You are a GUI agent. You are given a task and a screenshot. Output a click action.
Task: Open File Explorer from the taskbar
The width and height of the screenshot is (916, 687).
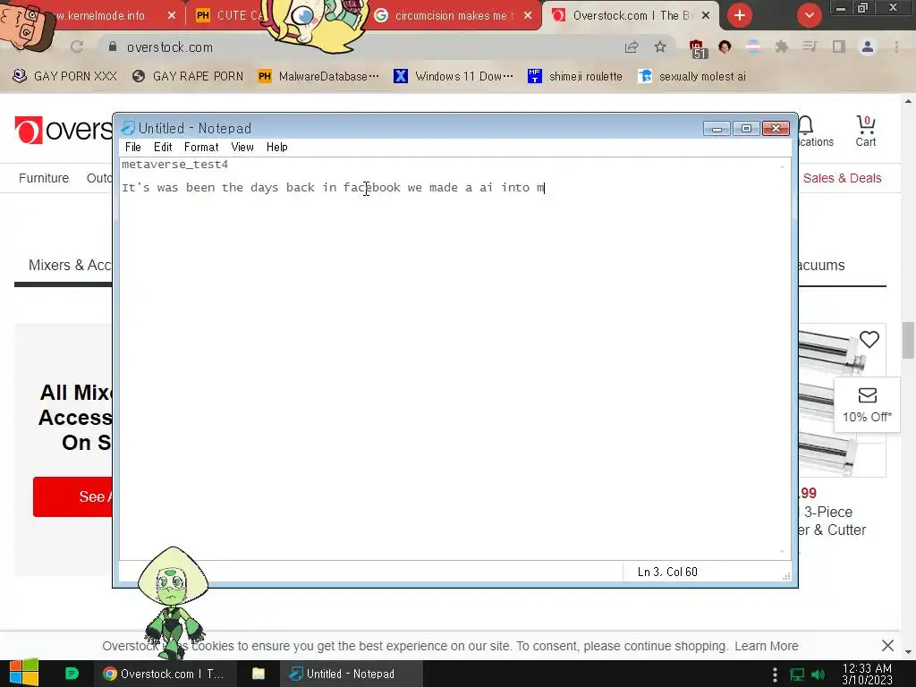(259, 674)
